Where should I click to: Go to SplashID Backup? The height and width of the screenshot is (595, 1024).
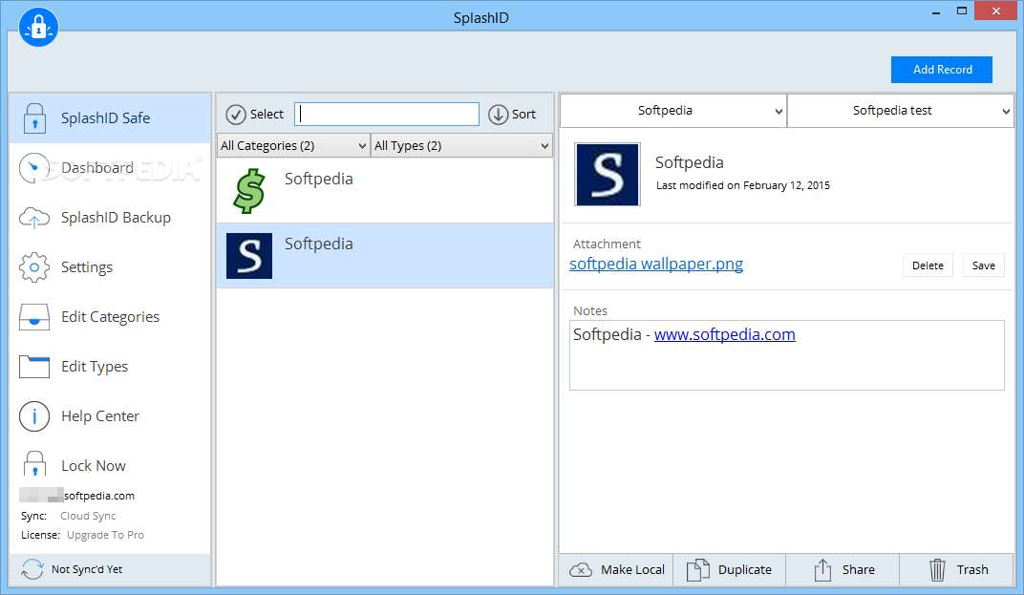tap(117, 218)
